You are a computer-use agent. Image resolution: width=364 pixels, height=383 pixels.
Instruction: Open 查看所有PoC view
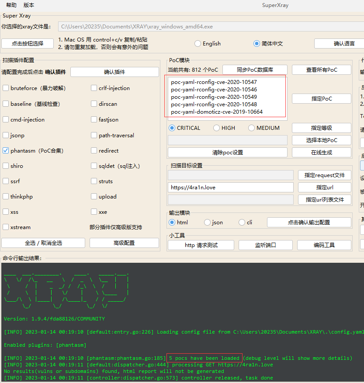(321, 70)
